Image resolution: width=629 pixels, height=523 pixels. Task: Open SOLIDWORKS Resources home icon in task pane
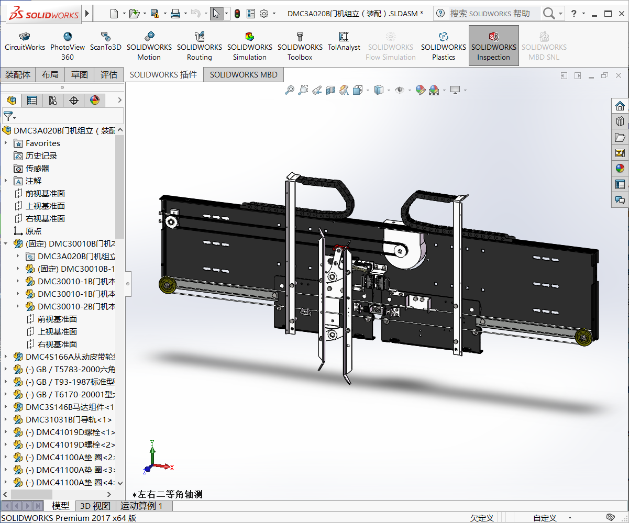pos(620,106)
